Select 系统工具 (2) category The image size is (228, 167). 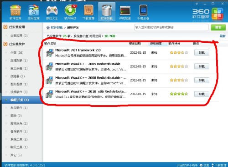[x=19, y=139]
